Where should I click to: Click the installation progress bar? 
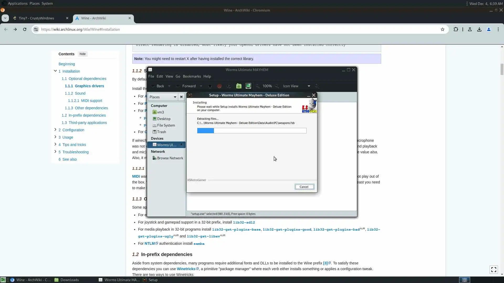[251, 131]
